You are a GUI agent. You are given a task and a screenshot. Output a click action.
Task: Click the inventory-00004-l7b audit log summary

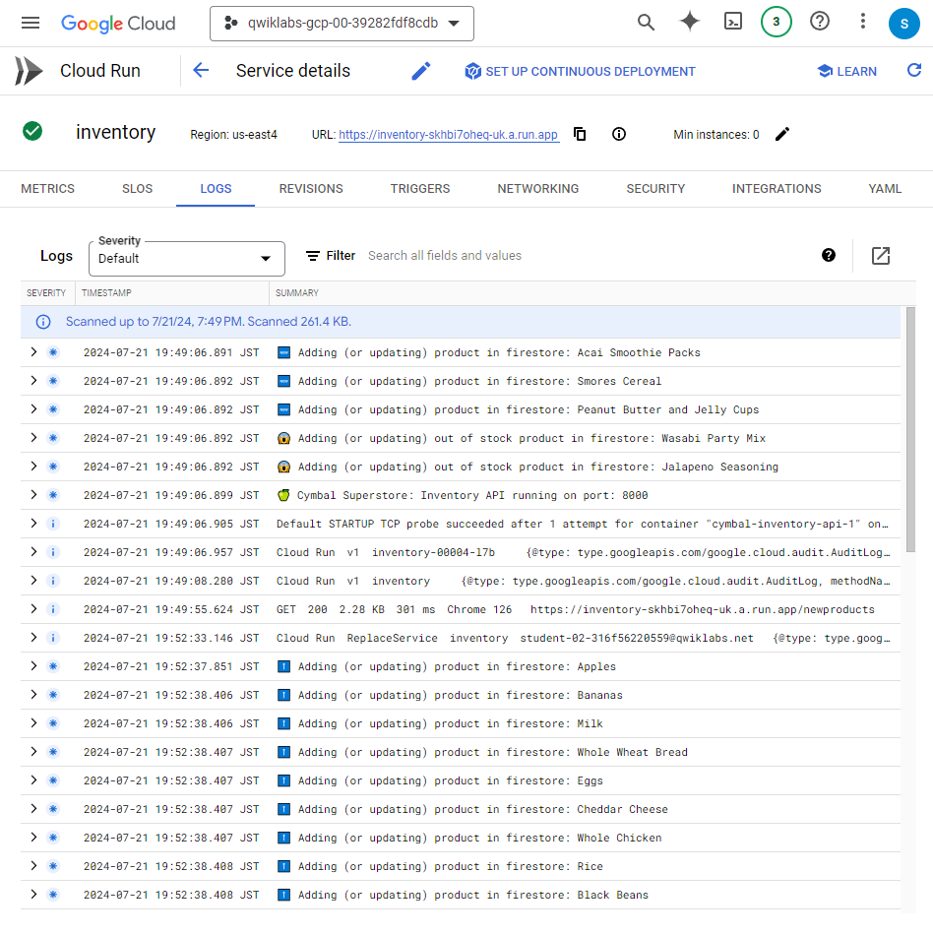pyautogui.click(x=583, y=552)
